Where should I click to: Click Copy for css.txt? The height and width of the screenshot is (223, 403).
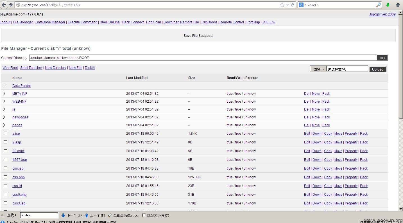click(x=328, y=186)
